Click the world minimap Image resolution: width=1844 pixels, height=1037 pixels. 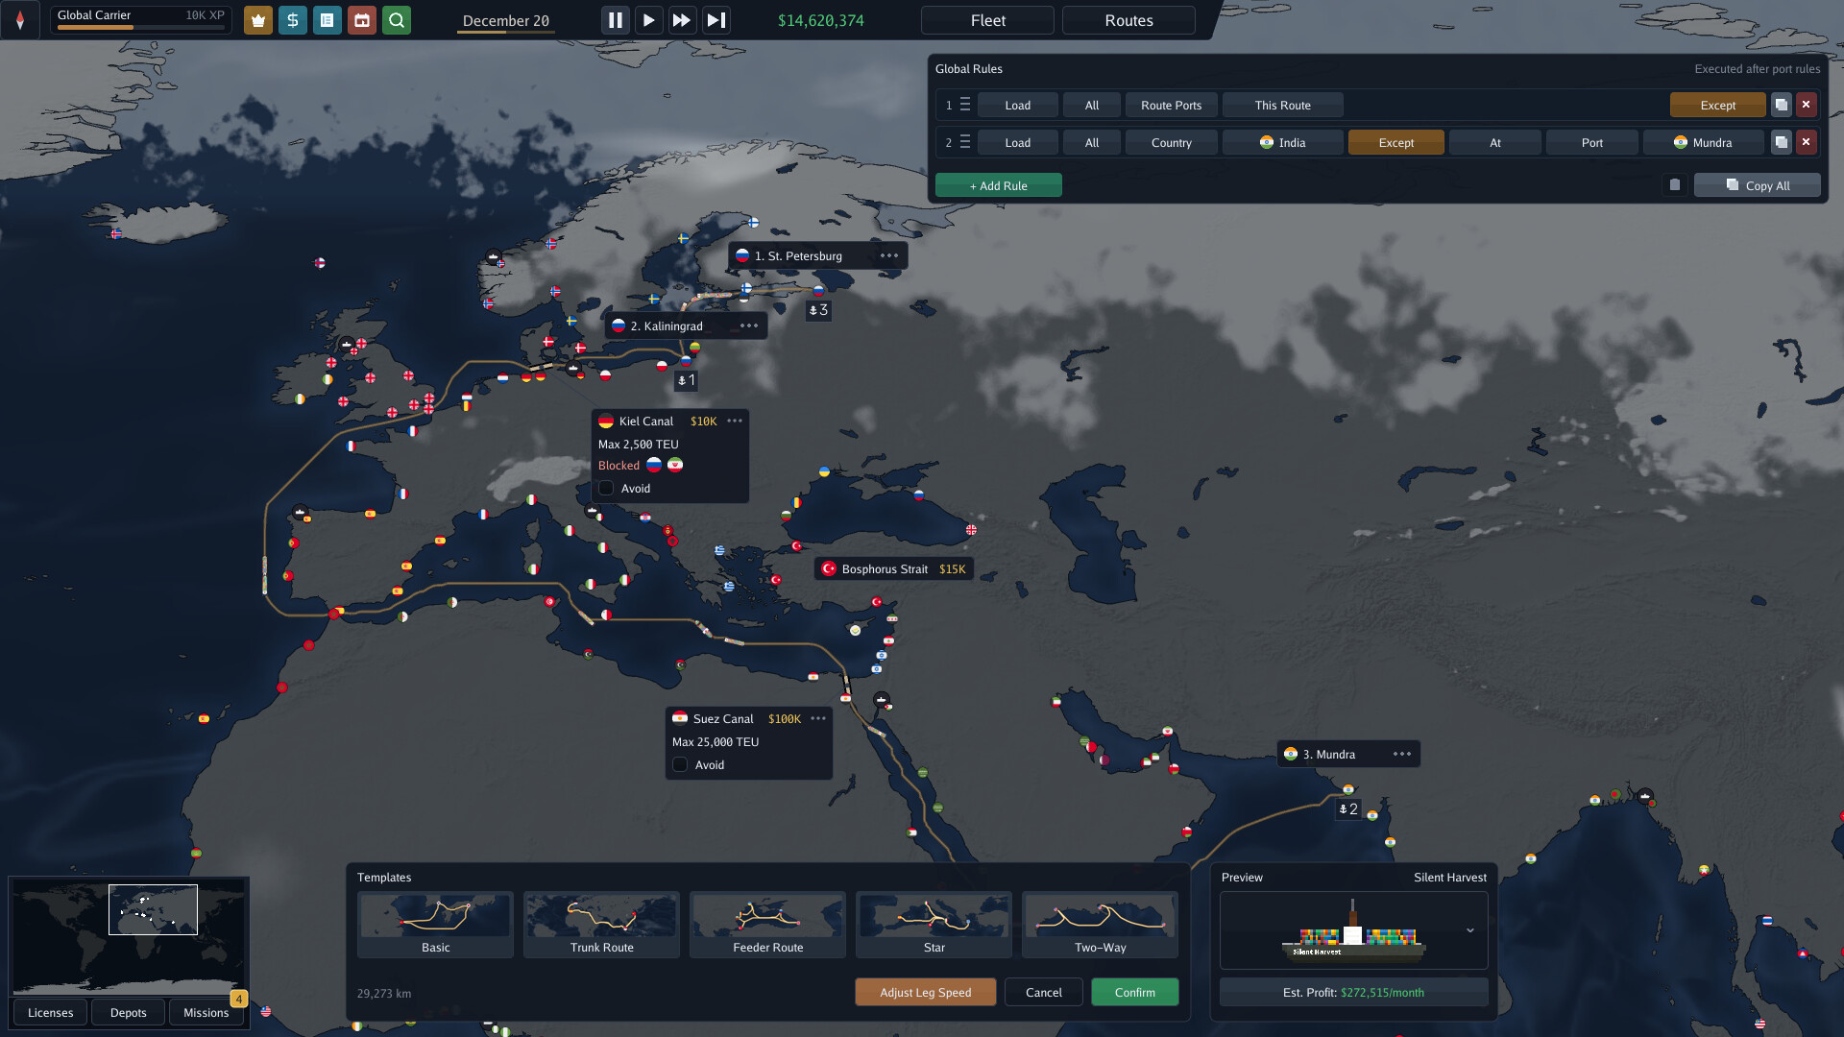(x=128, y=935)
